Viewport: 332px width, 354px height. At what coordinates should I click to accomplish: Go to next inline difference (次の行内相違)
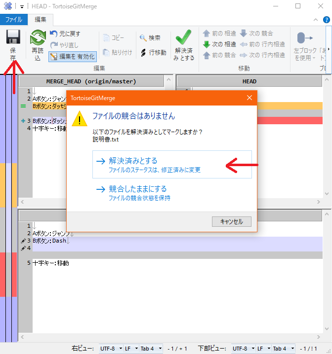[262, 55]
